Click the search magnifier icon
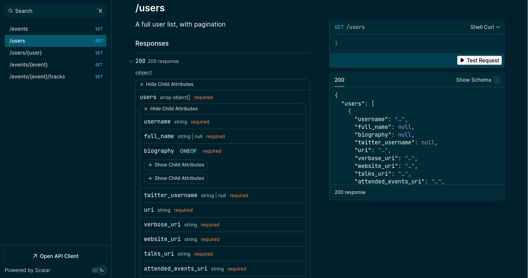528x278 pixels. coord(11,11)
